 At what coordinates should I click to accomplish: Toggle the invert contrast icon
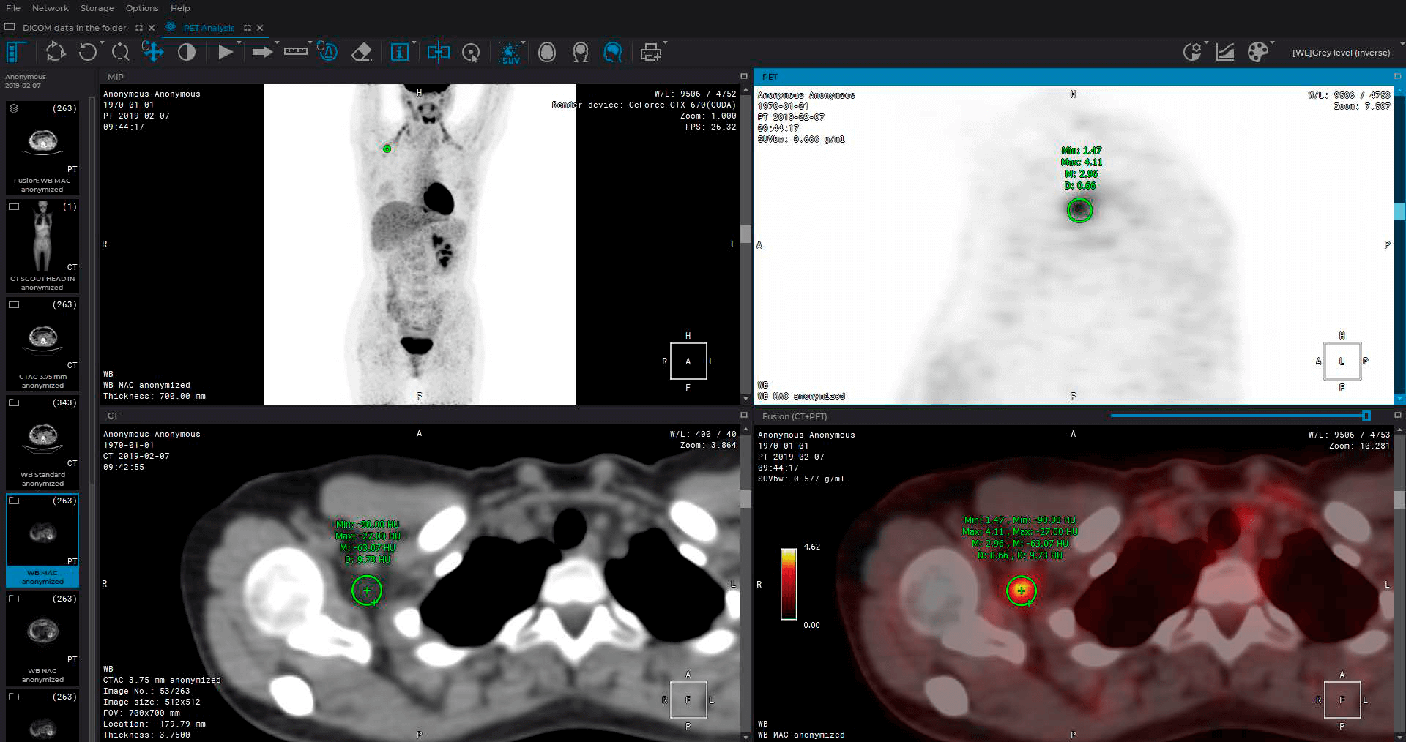click(x=187, y=52)
